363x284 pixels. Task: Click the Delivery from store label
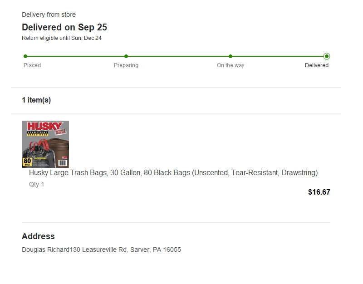click(49, 15)
